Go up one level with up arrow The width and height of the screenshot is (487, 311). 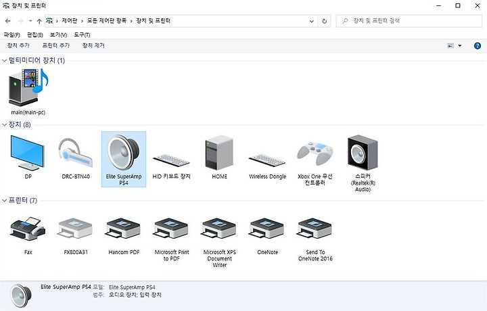(x=39, y=21)
